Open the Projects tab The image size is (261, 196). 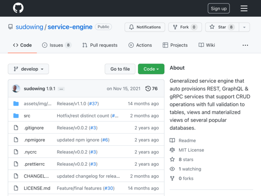(x=175, y=45)
